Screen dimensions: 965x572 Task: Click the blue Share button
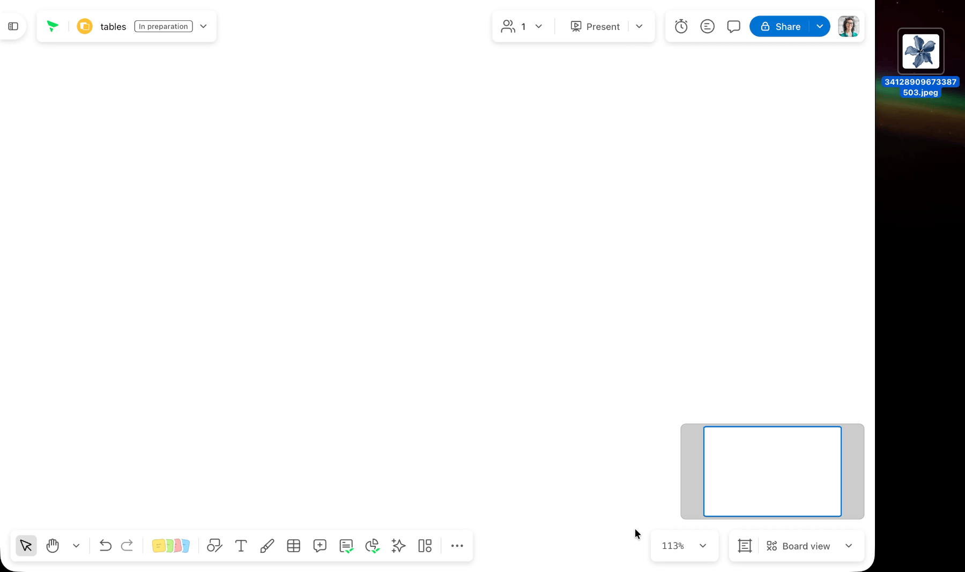780,26
